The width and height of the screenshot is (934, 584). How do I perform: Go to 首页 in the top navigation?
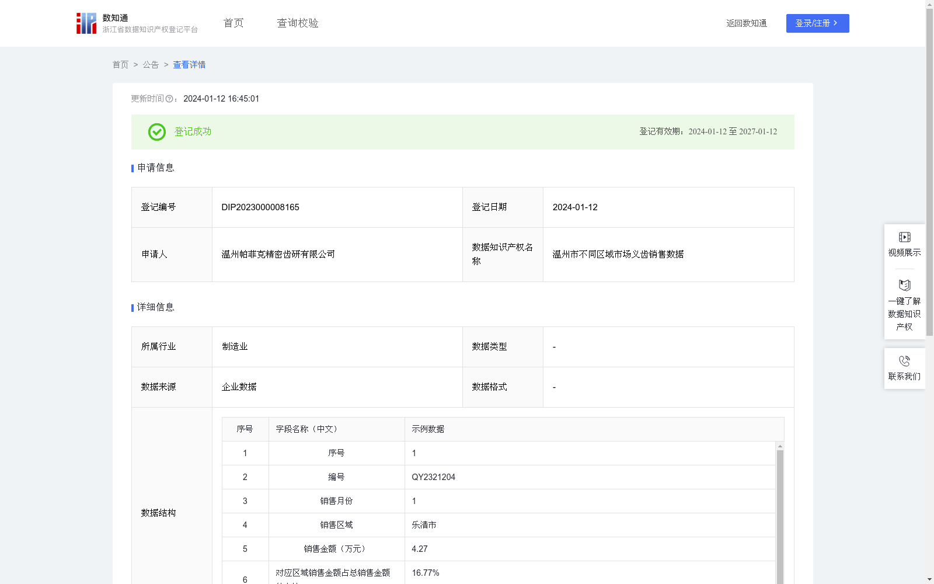(x=233, y=23)
